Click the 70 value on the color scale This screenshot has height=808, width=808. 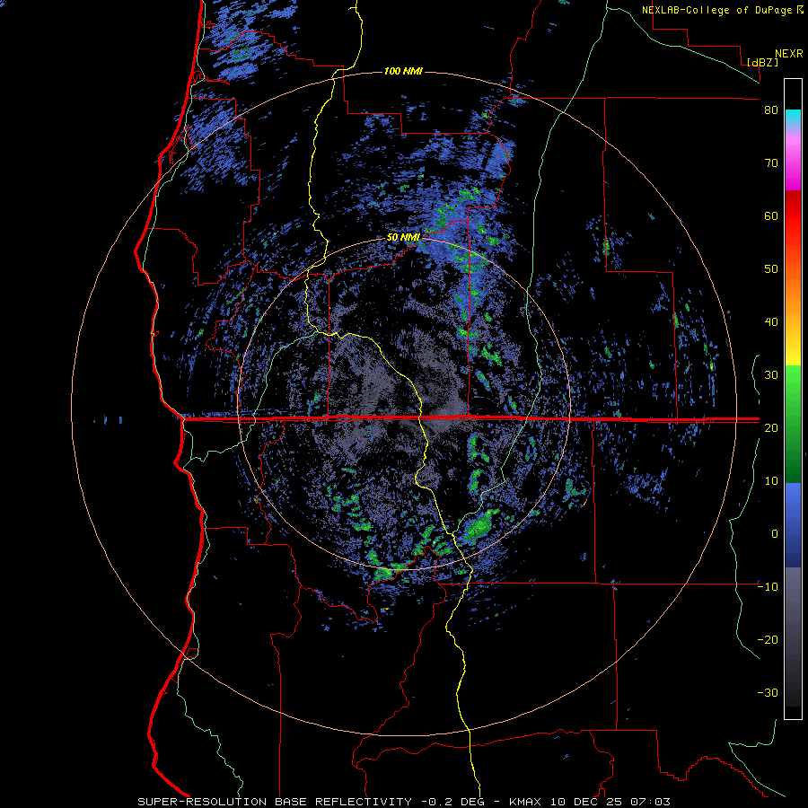pos(771,163)
